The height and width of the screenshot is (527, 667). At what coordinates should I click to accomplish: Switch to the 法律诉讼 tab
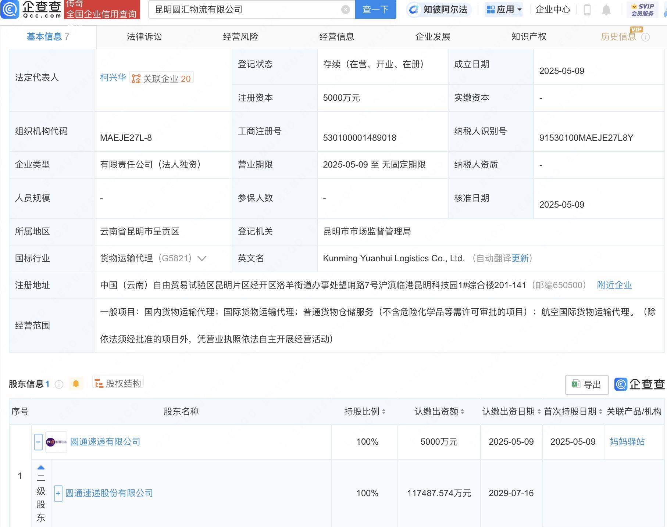145,37
